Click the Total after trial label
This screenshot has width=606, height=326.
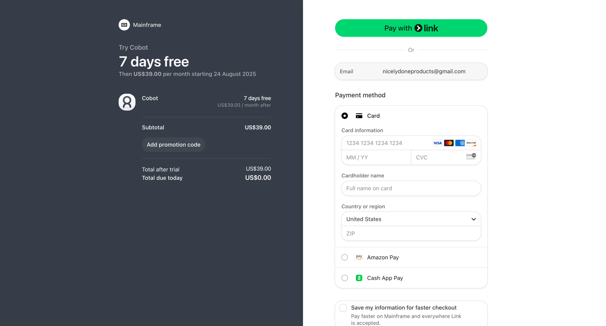[161, 169]
